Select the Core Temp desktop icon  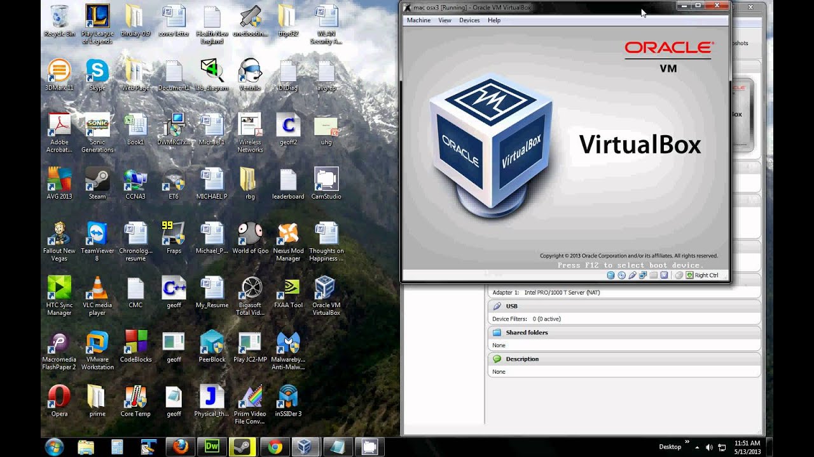[135, 401]
